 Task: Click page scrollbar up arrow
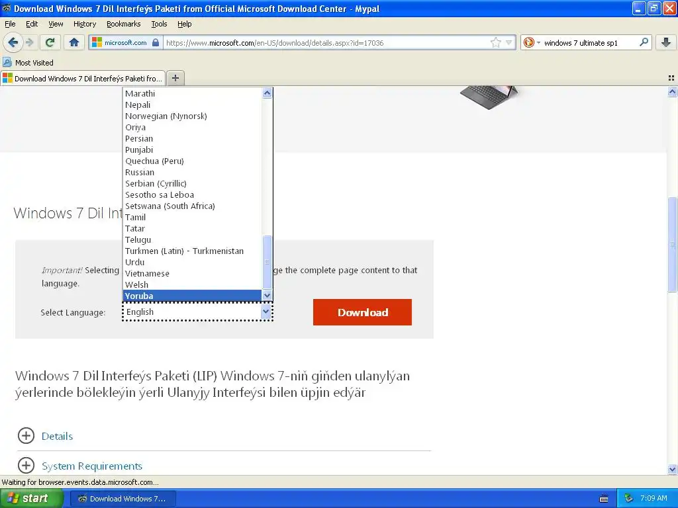pyautogui.click(x=672, y=91)
